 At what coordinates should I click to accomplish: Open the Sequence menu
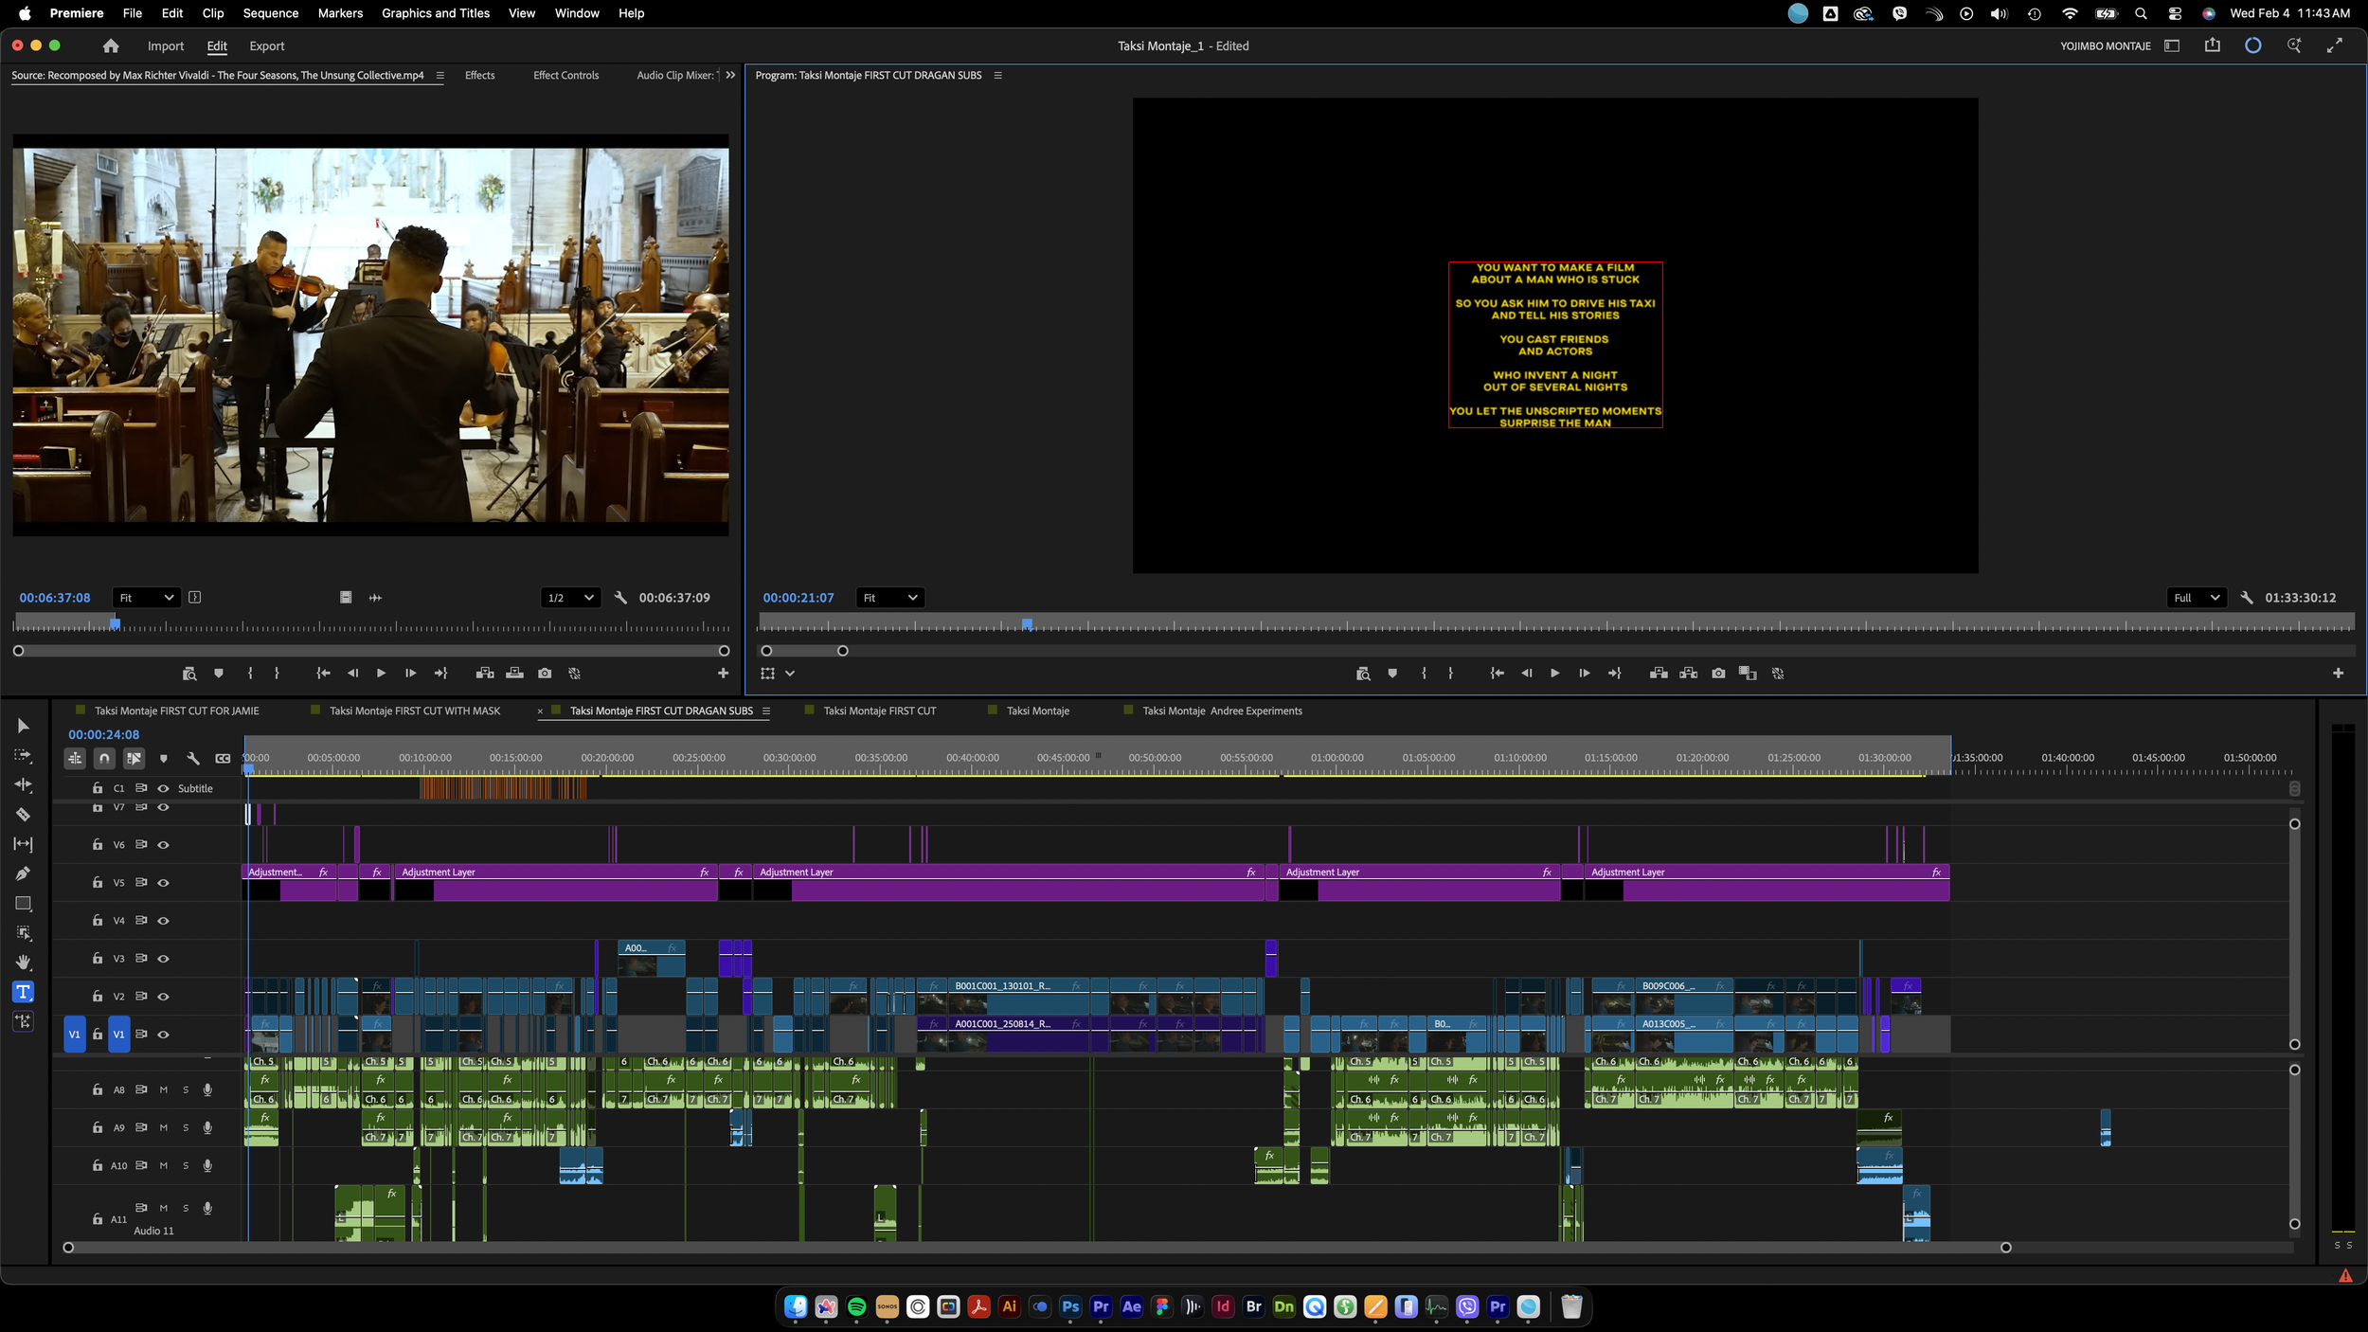(x=270, y=13)
